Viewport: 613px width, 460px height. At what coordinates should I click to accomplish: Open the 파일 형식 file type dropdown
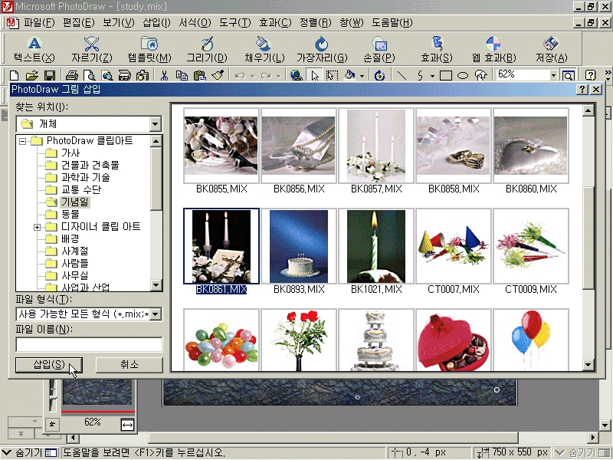[x=156, y=314]
